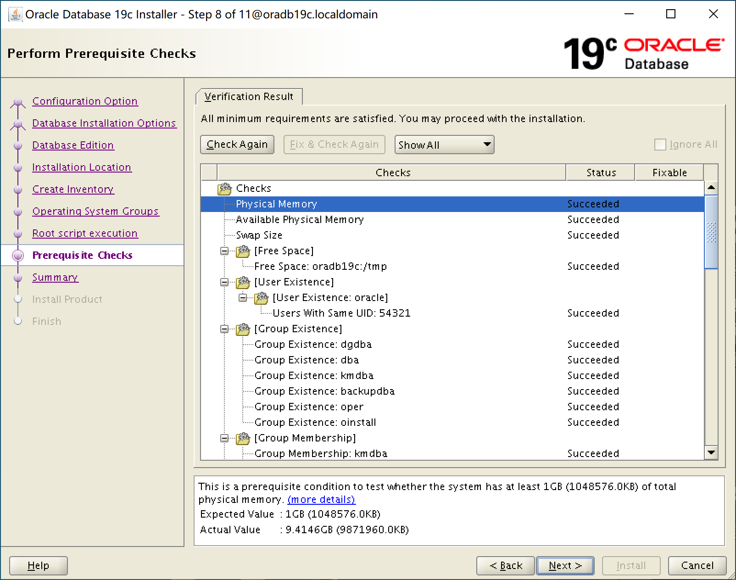Viewport: 736px width, 580px height.
Task: Minimize the installer window
Action: (x=629, y=14)
